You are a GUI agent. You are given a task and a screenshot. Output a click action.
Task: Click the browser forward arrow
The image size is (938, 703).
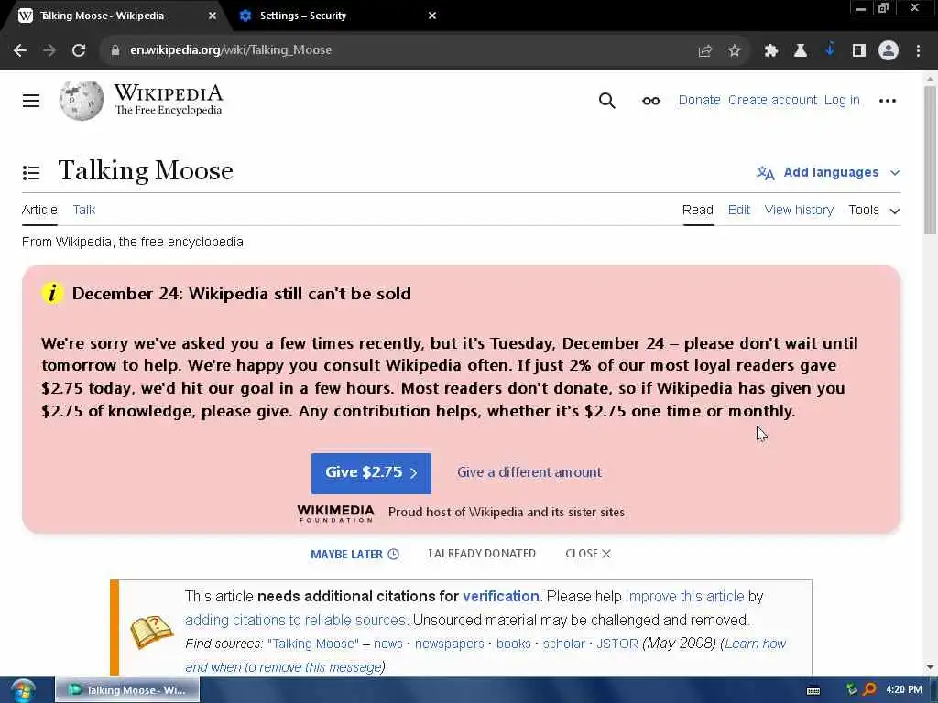click(49, 50)
